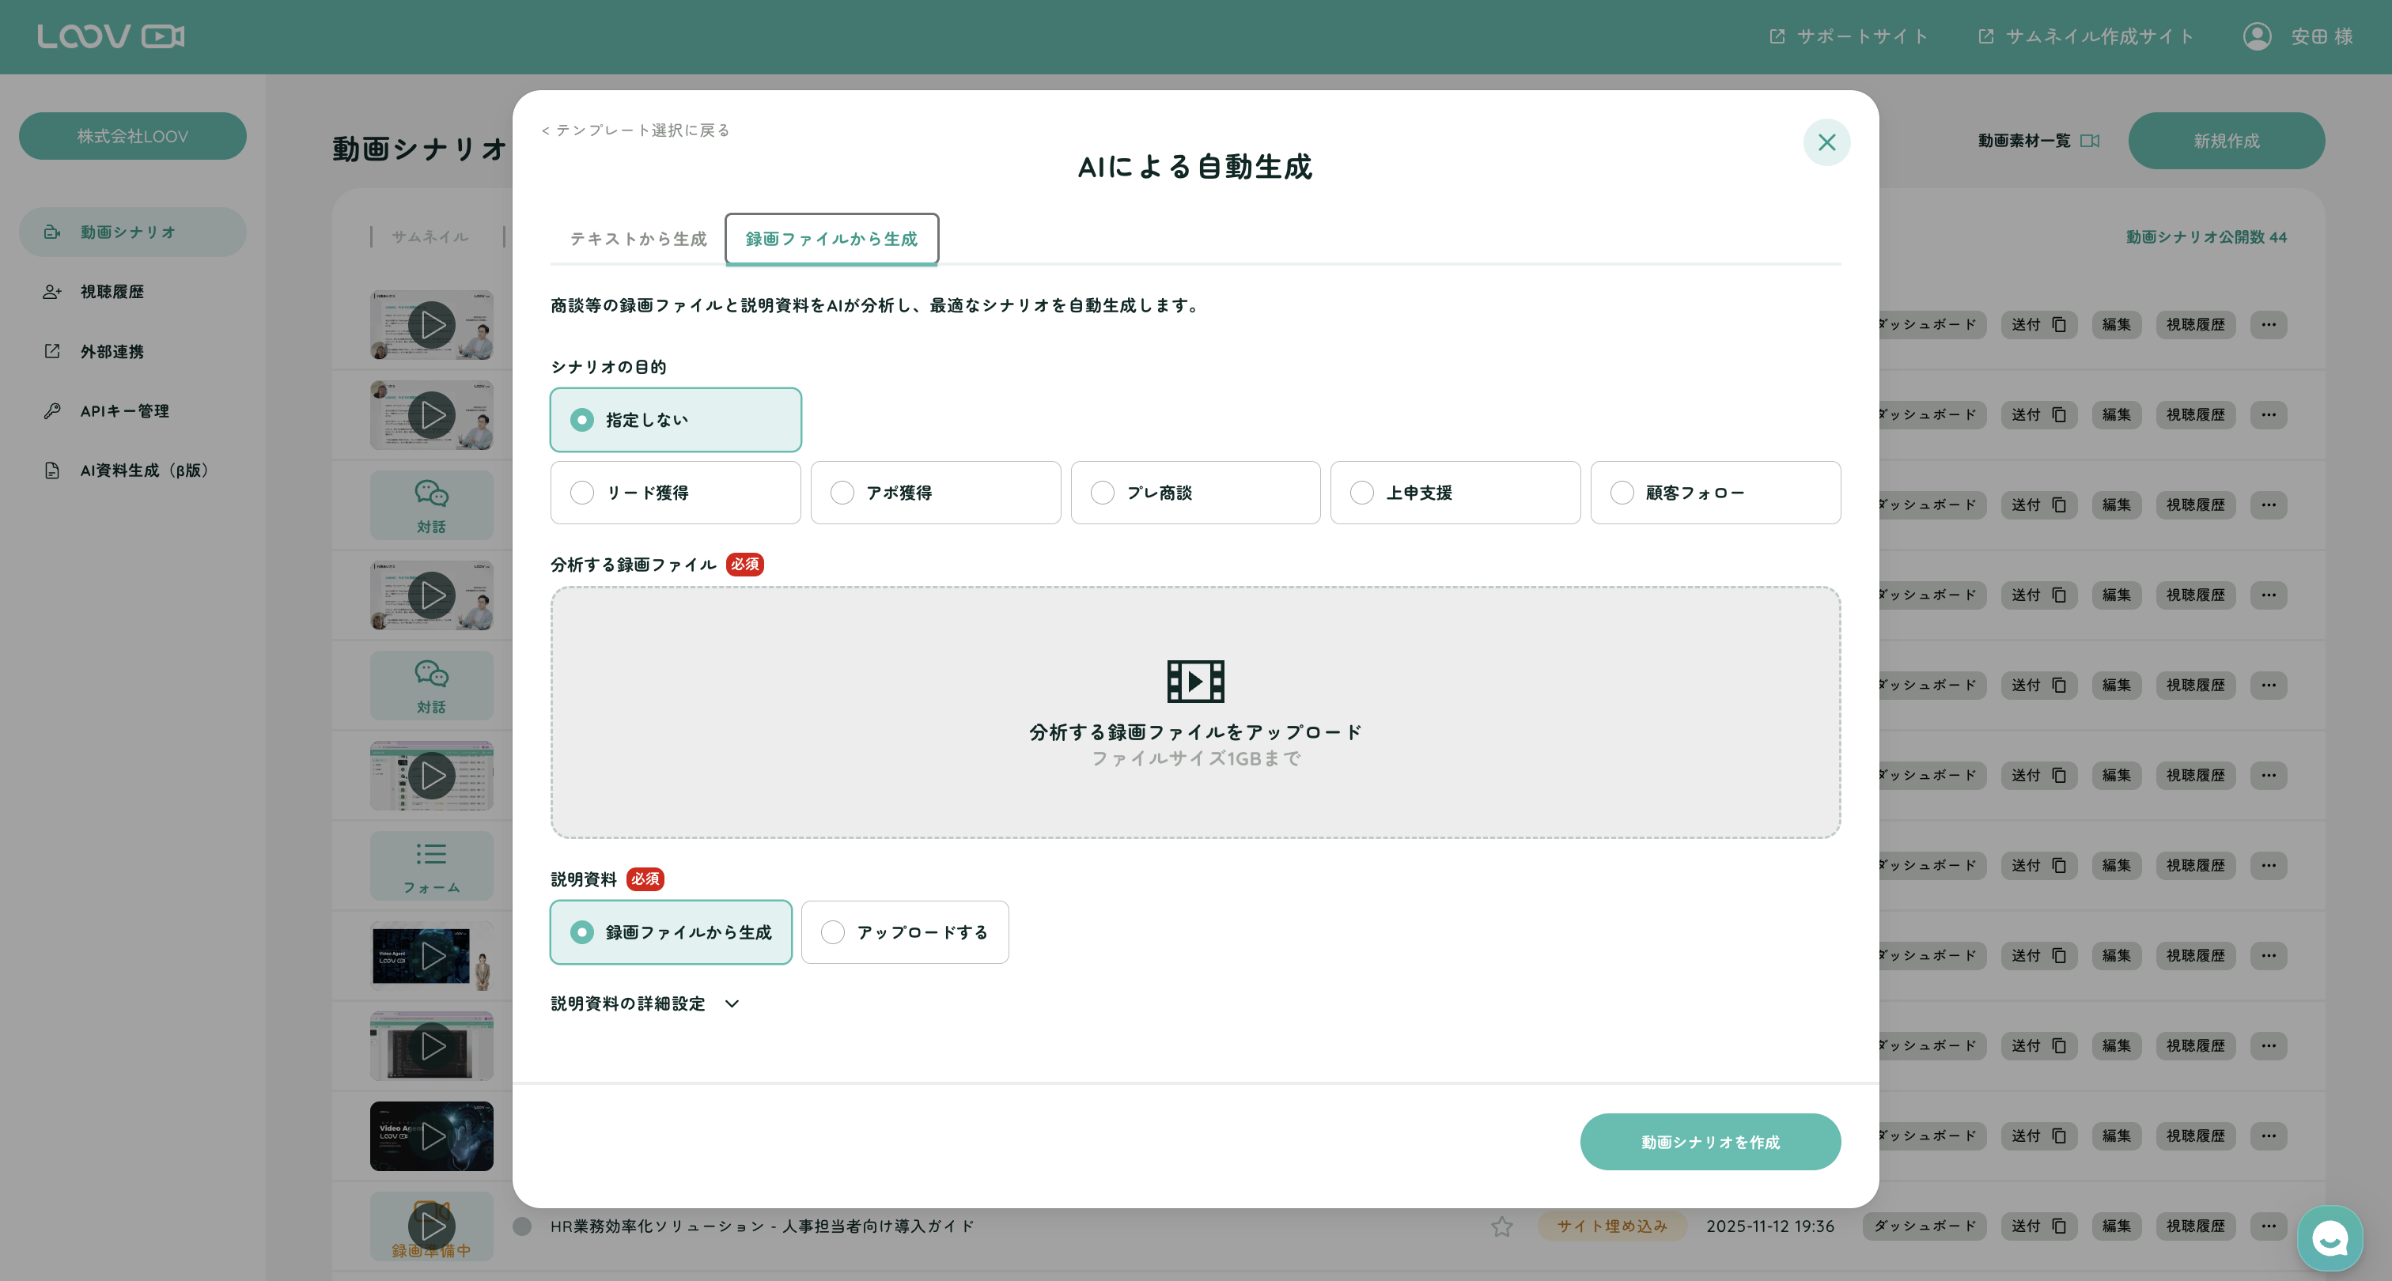Expand 説明資料の詳細設定 section
This screenshot has height=1281, width=2392.
[645, 1003]
